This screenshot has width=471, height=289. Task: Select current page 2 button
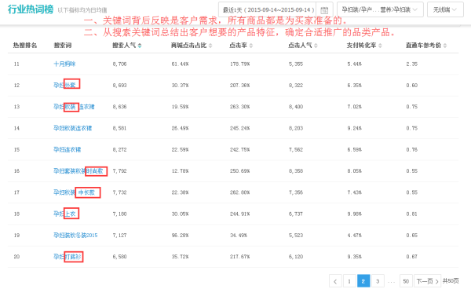(x=363, y=281)
